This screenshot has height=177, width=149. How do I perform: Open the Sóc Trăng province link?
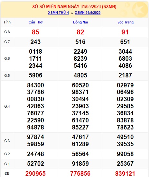tap(126, 22)
